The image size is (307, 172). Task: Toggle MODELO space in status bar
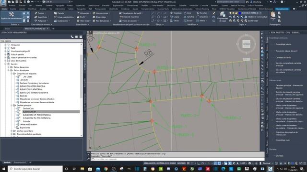click(181, 163)
